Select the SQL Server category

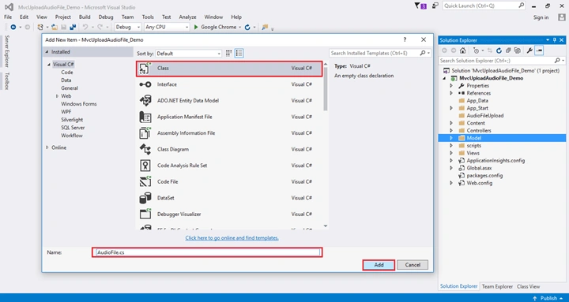point(73,128)
